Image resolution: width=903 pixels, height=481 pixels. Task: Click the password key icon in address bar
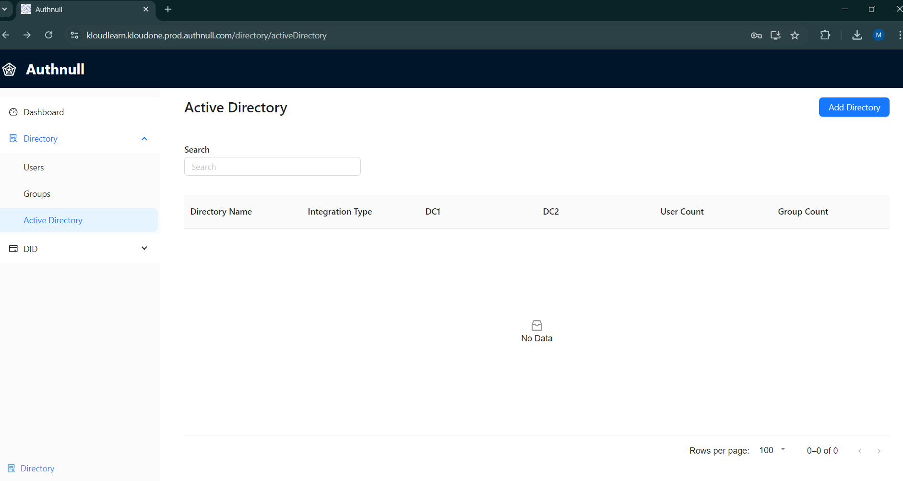pyautogui.click(x=756, y=35)
